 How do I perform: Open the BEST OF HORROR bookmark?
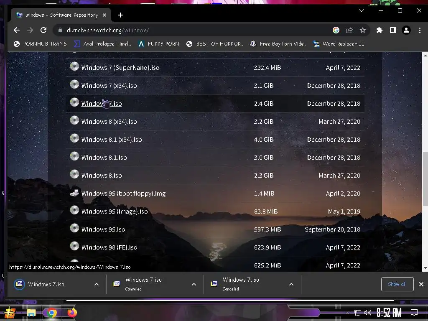(215, 44)
